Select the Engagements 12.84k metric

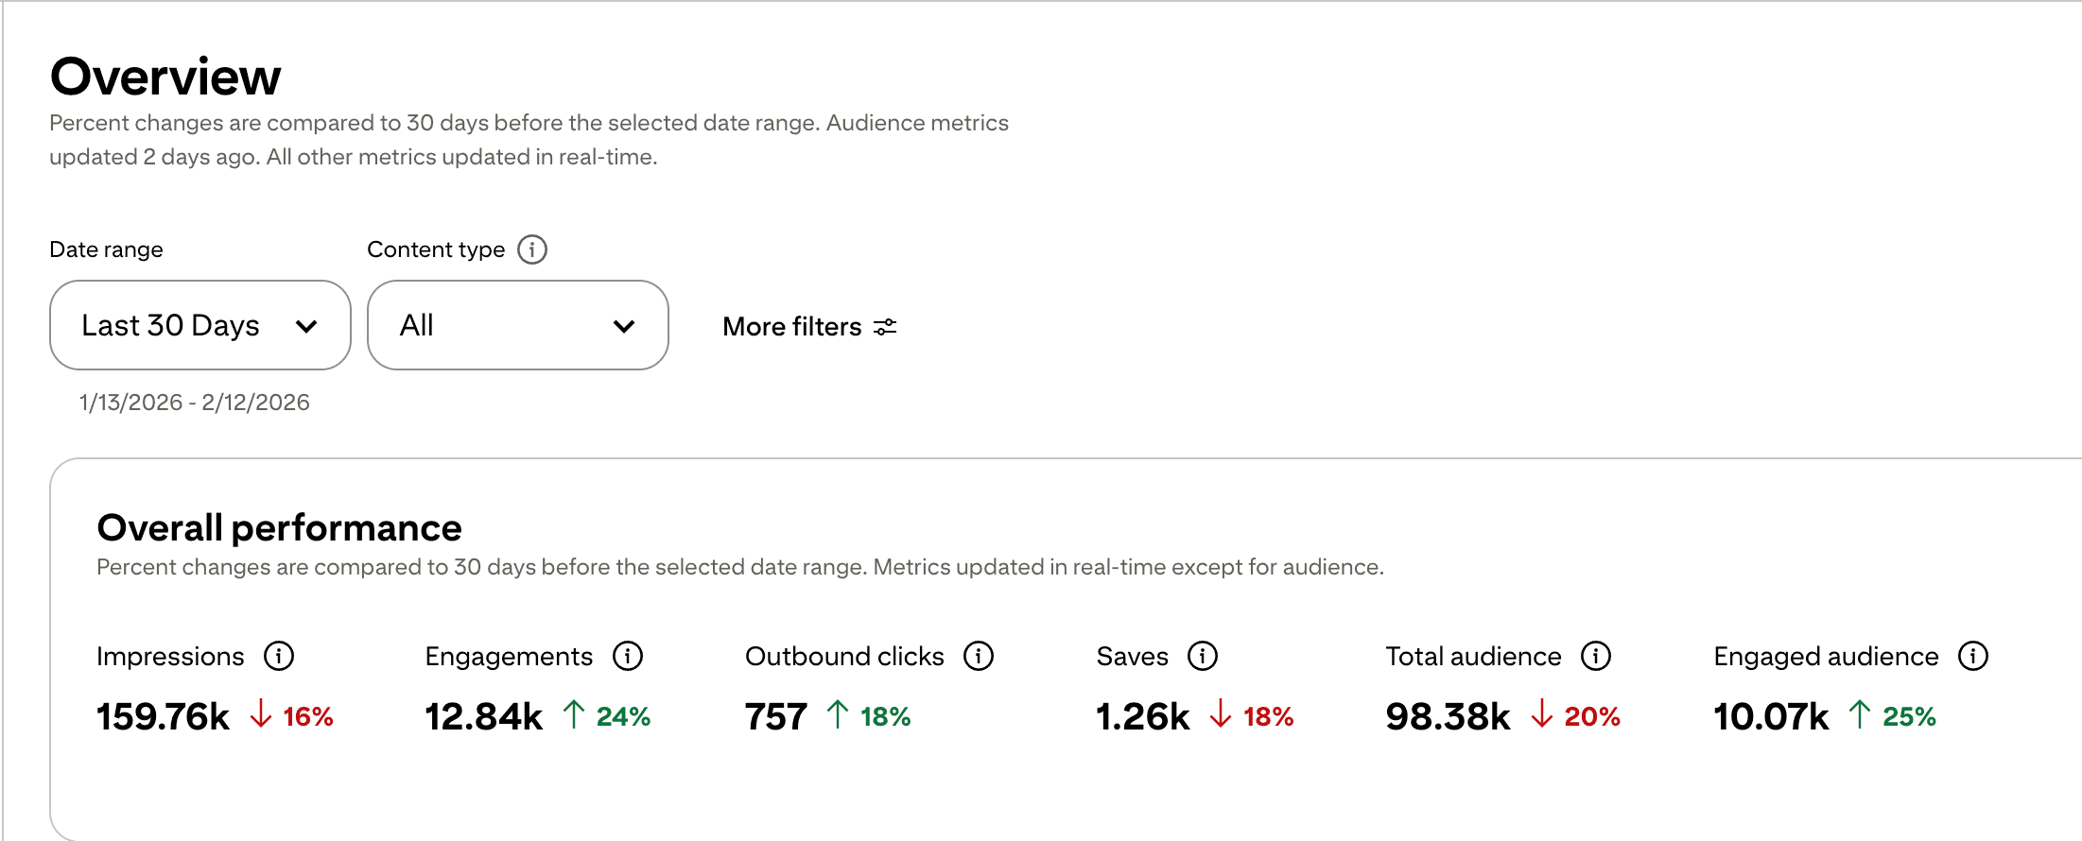tap(483, 716)
